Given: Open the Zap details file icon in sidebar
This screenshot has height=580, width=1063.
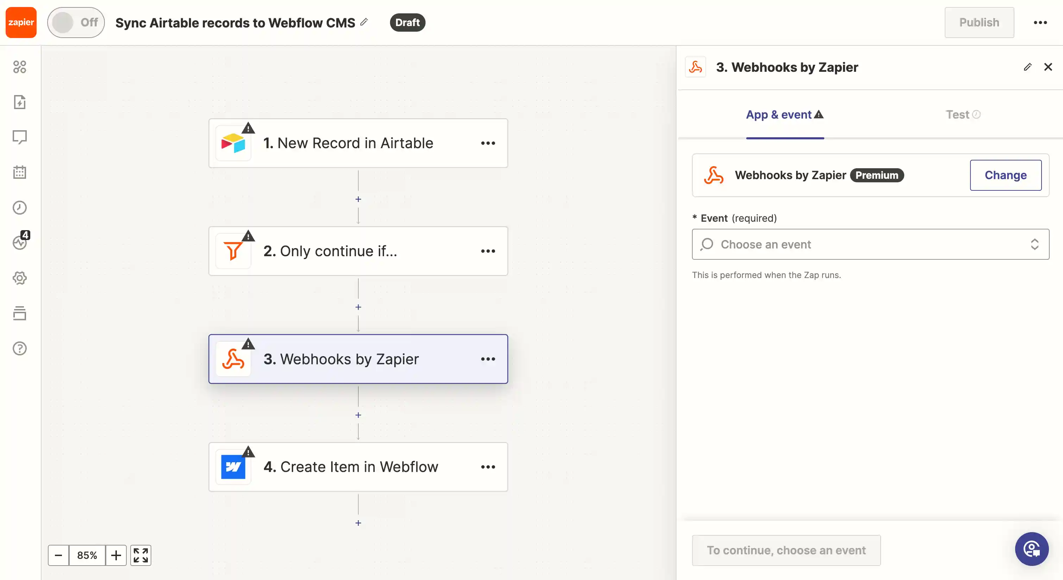Looking at the screenshot, I should click(19, 102).
